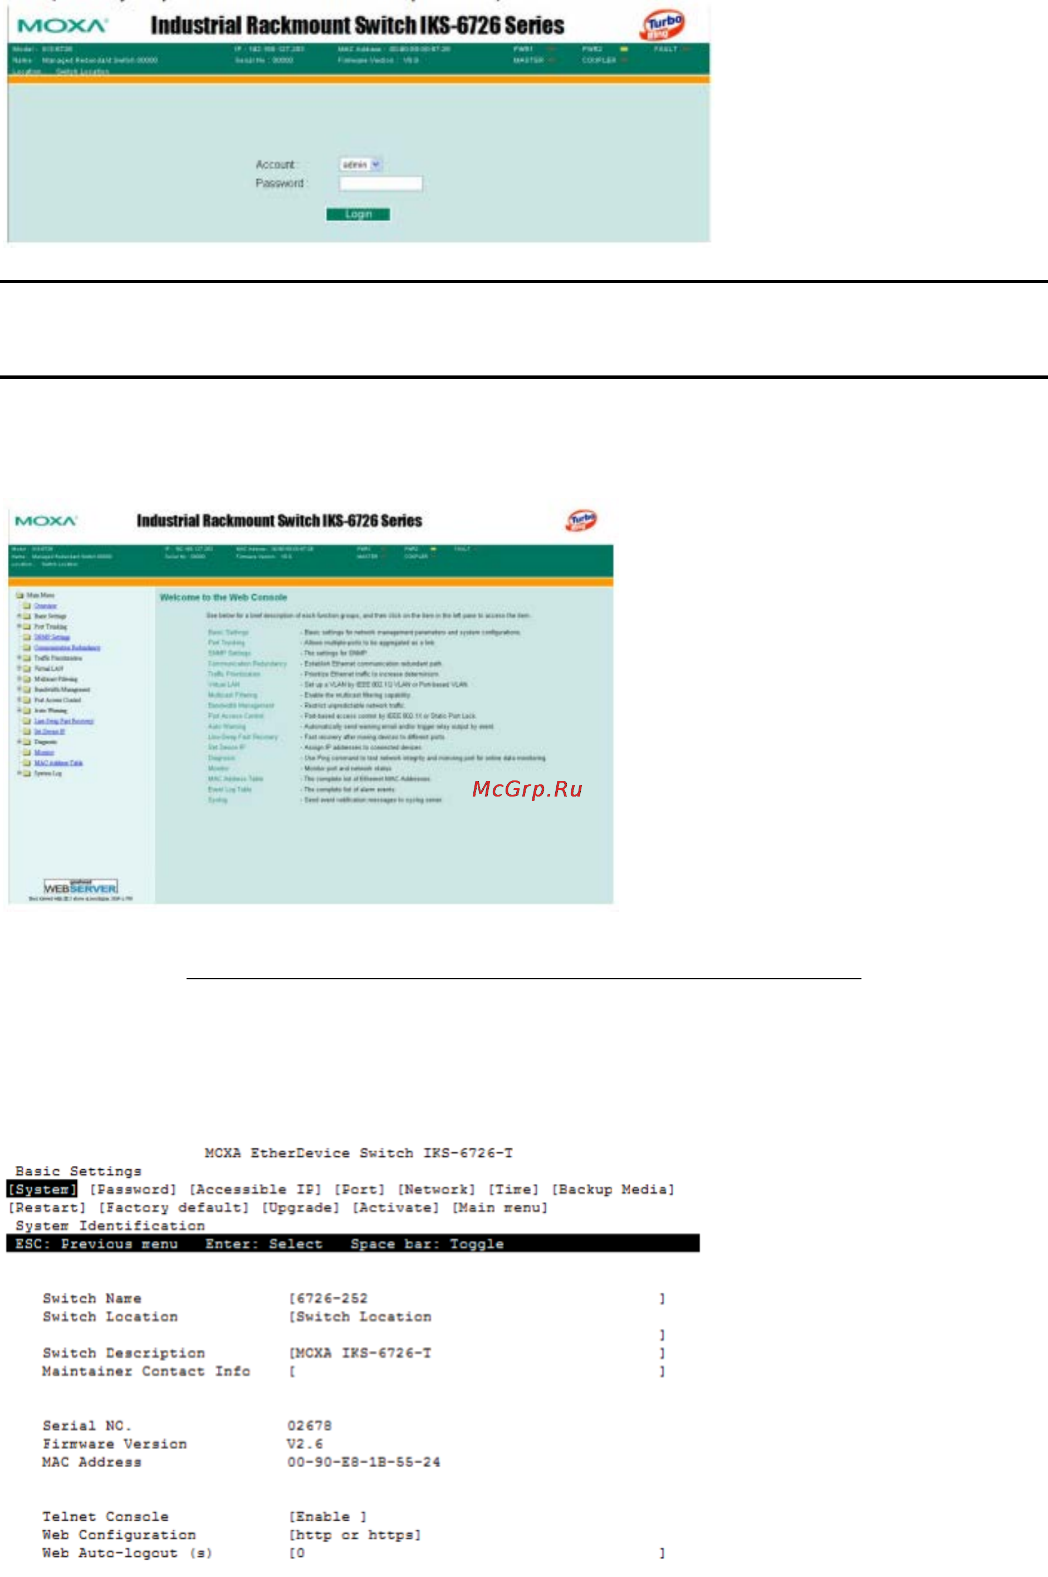Open the Communication Redundancy tree link
Image resolution: width=1048 pixels, height=1577 pixels.
67,648
